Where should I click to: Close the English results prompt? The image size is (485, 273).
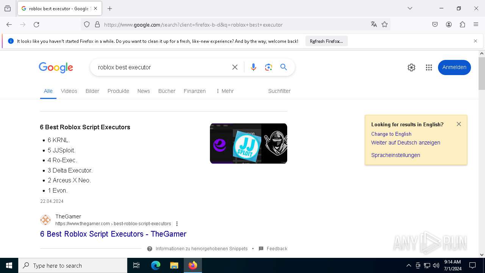point(459,124)
